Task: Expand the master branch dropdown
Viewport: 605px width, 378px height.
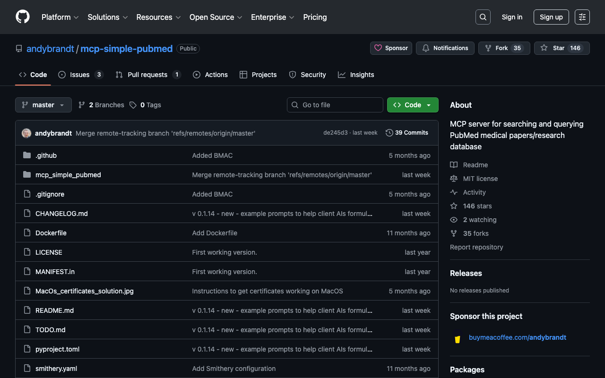Action: [43, 105]
